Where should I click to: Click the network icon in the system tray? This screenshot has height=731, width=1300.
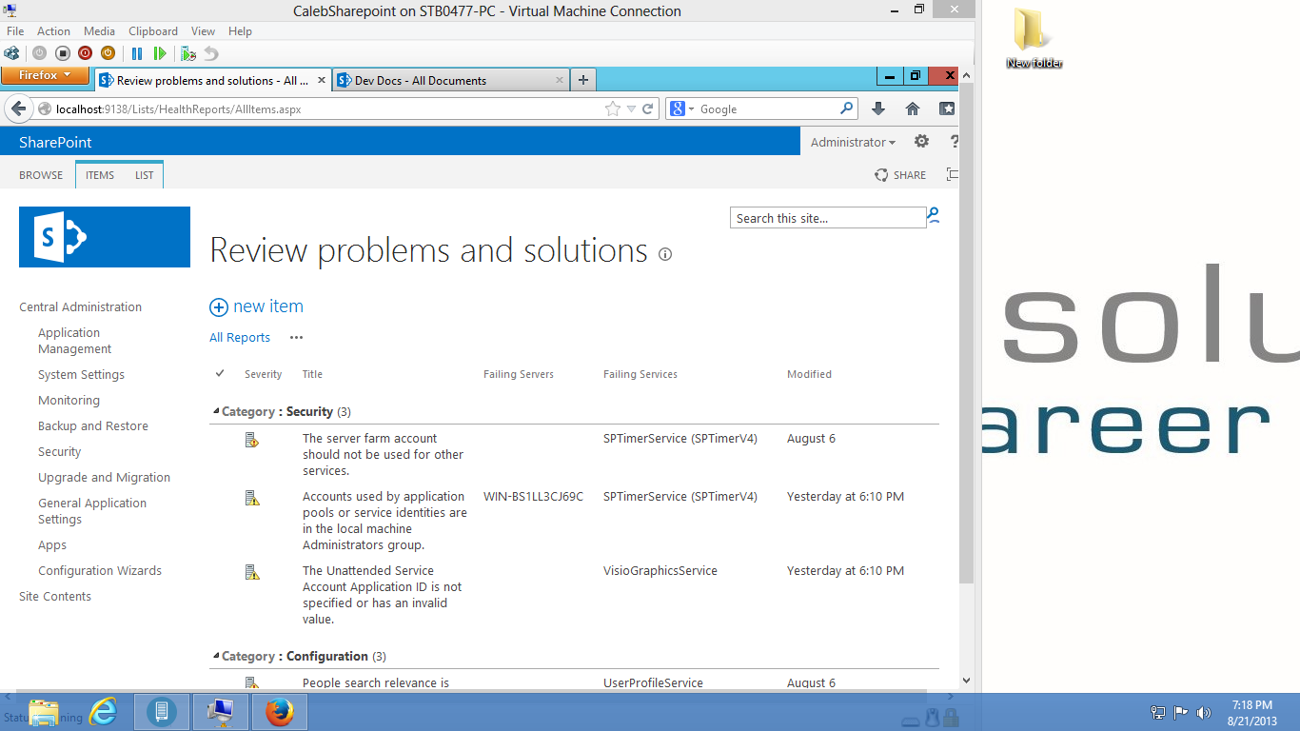point(1158,712)
